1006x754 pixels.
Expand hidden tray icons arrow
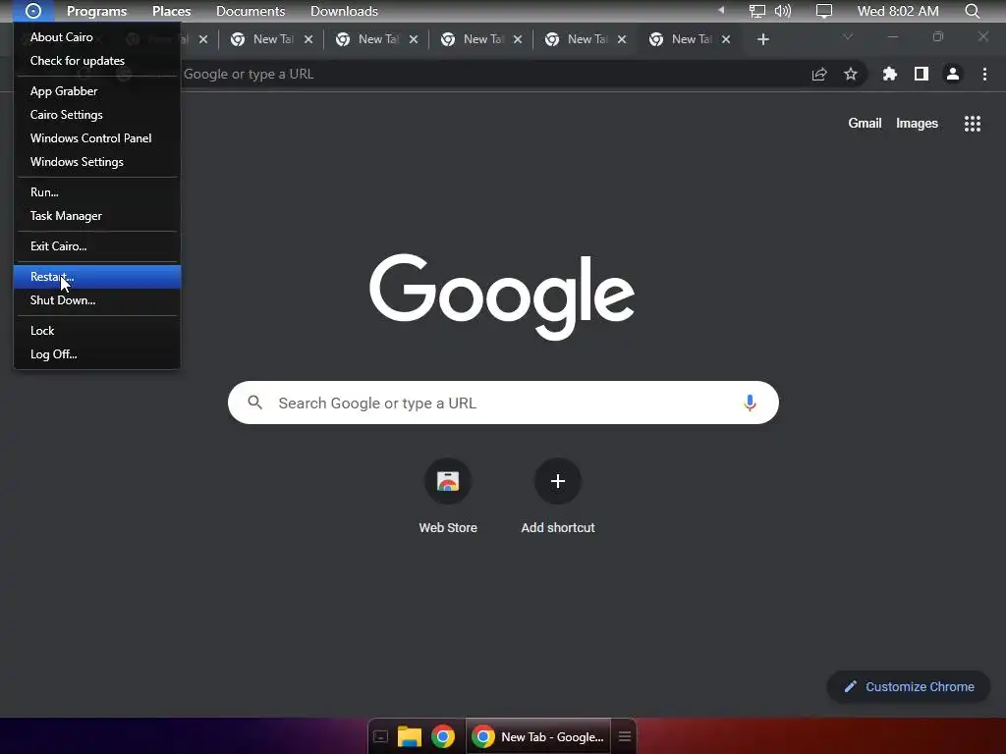[721, 10]
